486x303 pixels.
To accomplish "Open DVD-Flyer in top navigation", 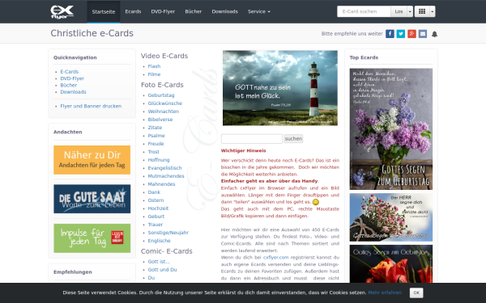I will point(163,11).
